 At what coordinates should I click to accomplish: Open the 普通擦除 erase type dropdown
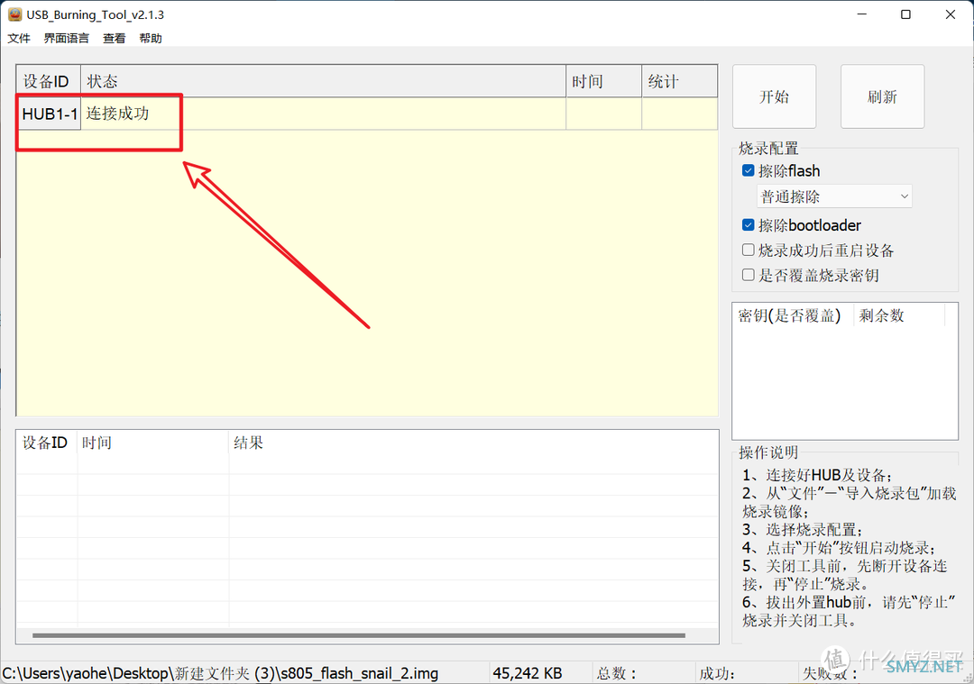[x=834, y=196]
